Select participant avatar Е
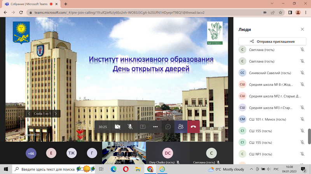The image size is (311, 174). [51, 153]
